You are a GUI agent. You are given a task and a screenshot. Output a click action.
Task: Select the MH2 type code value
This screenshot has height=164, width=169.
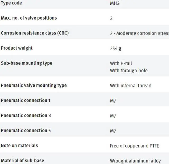[x=115, y=3]
